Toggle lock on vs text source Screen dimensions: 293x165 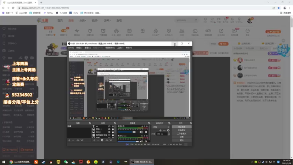click(113, 126)
